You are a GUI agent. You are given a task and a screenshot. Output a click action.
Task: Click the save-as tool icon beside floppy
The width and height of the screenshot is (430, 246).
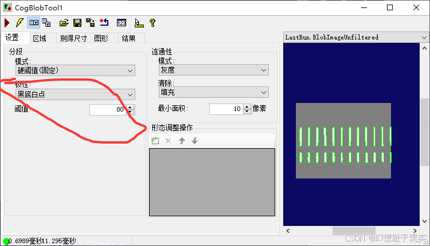coord(90,23)
